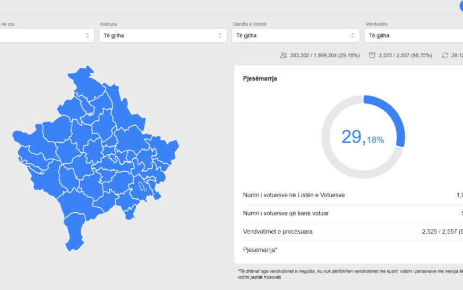Open the Komuna dropdown

[163, 36]
